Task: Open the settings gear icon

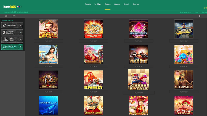Action: (x=200, y=16)
